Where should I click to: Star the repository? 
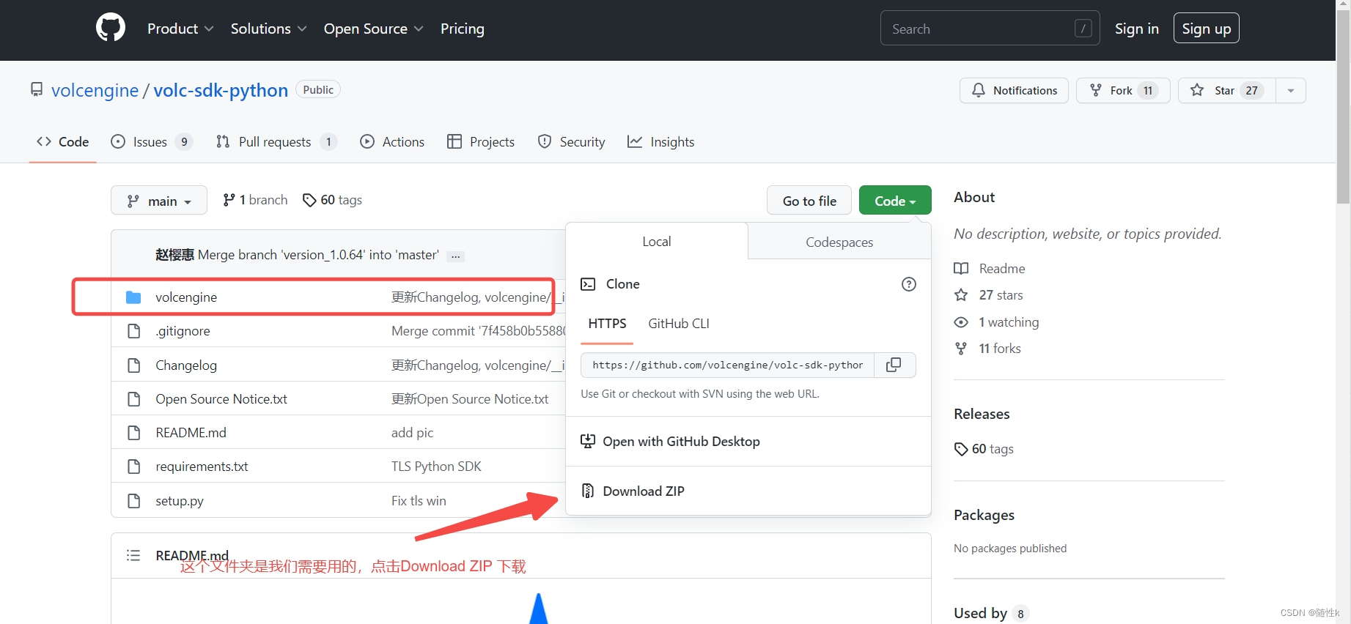(1226, 90)
